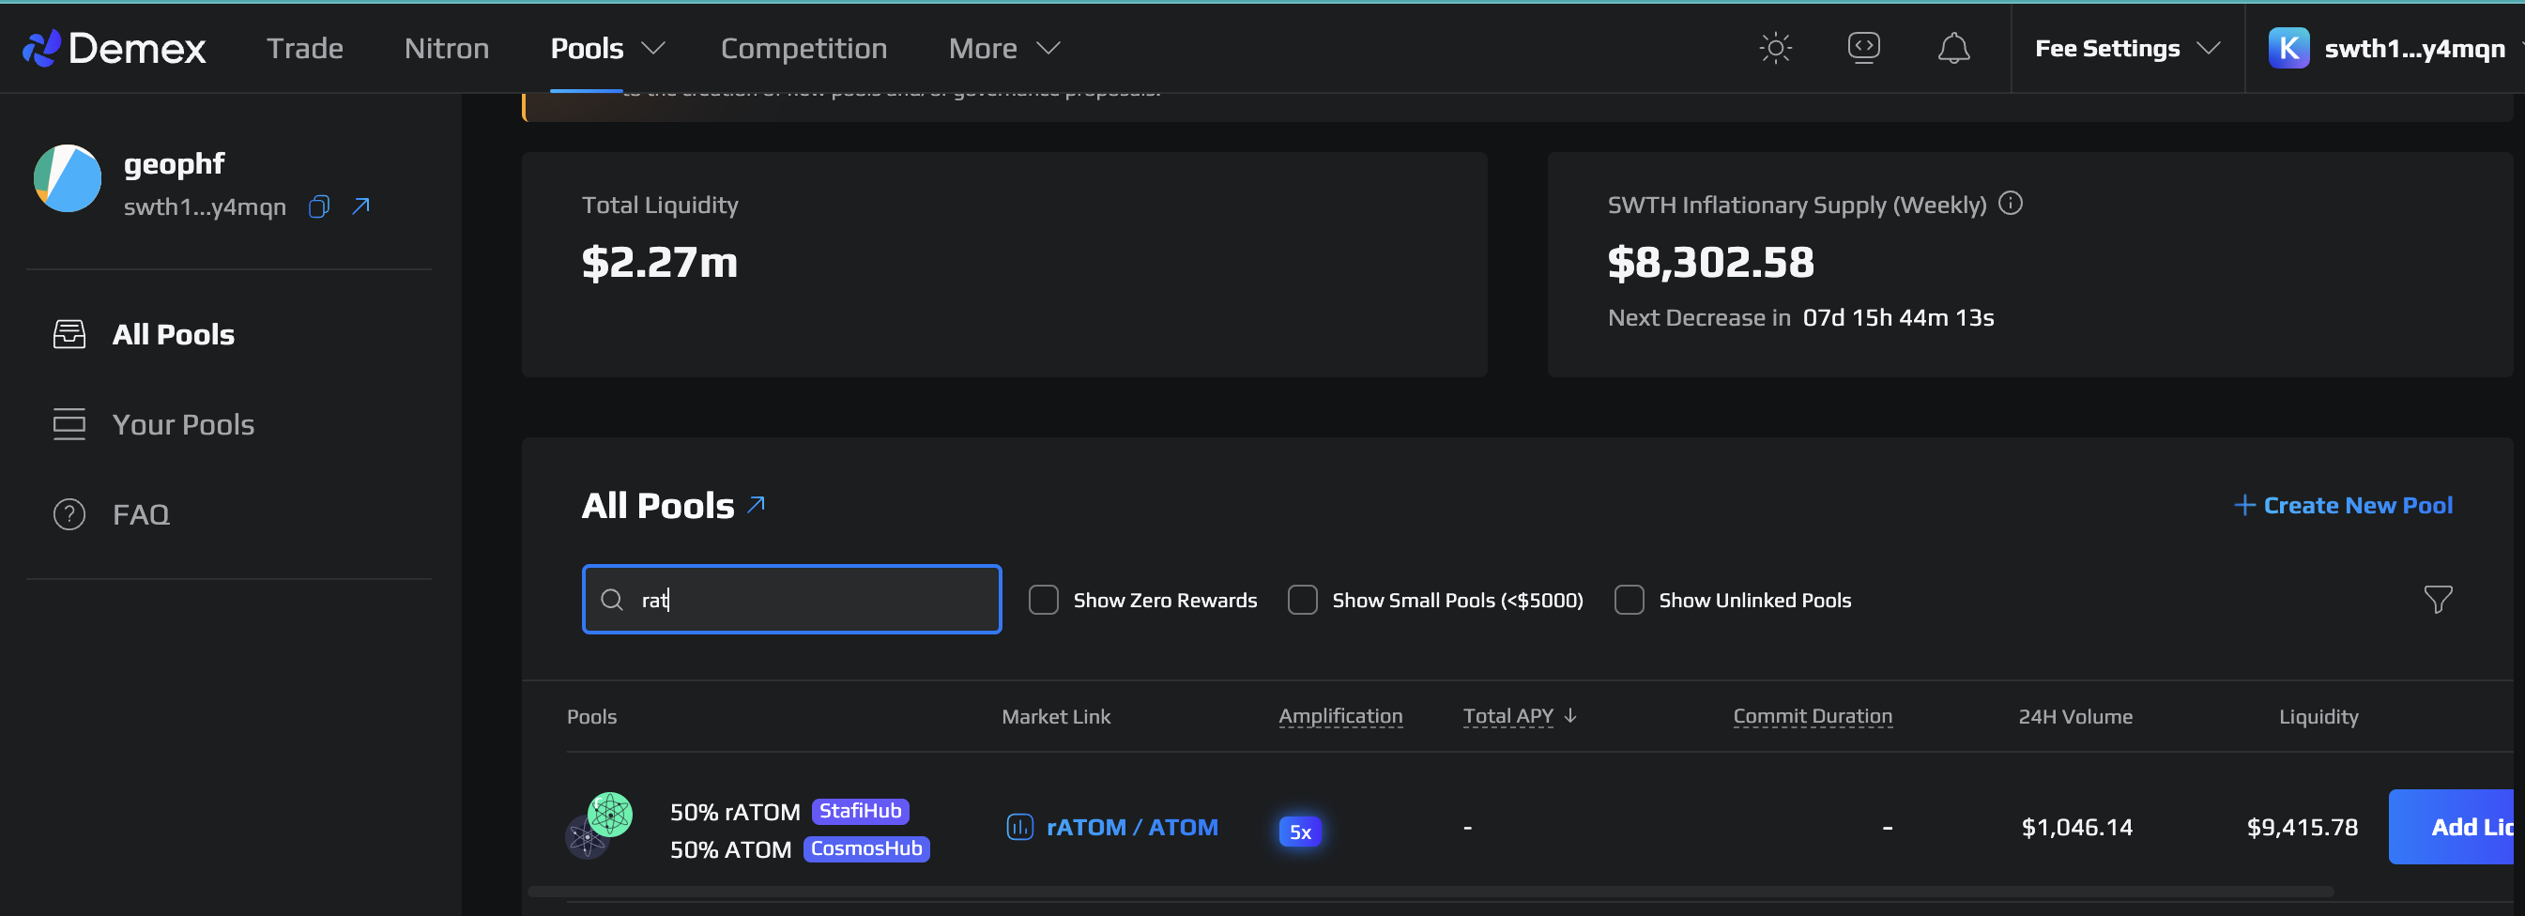Click the All Pools inbox icon
2525x916 pixels.
(x=69, y=334)
